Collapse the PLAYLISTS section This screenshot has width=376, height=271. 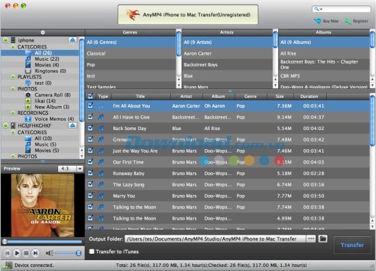tap(13, 77)
